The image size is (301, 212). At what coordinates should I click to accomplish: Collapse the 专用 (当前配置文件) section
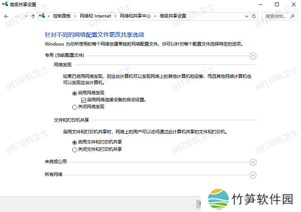[253, 56]
